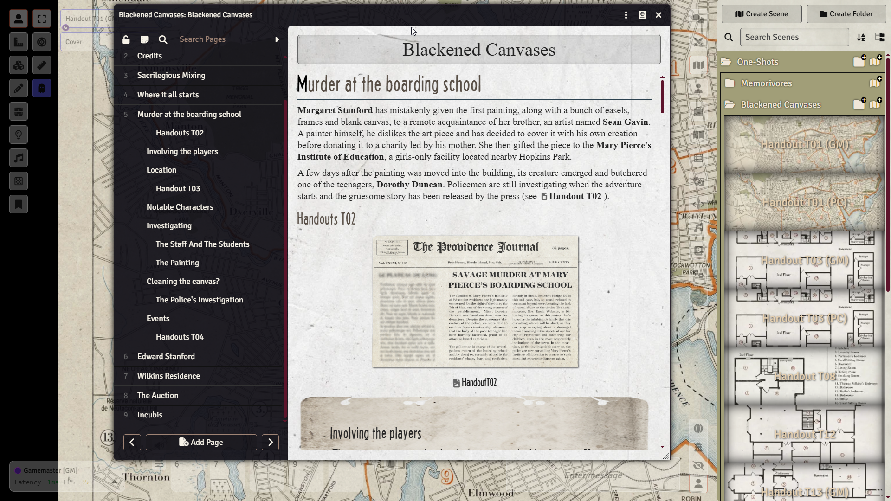The height and width of the screenshot is (501, 891).
Task: Jump to Involving the players heading
Action: click(x=182, y=151)
